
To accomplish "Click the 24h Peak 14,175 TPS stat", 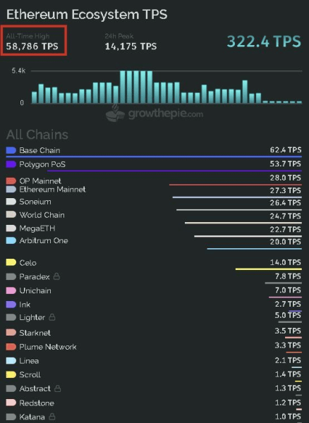I will coord(131,42).
